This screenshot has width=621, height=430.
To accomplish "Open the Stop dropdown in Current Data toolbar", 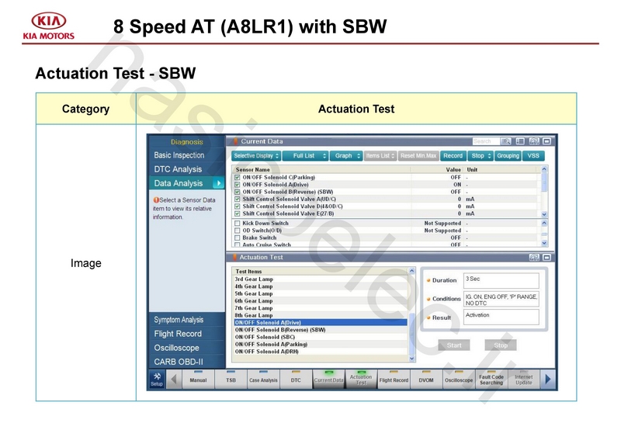I will click(x=480, y=155).
